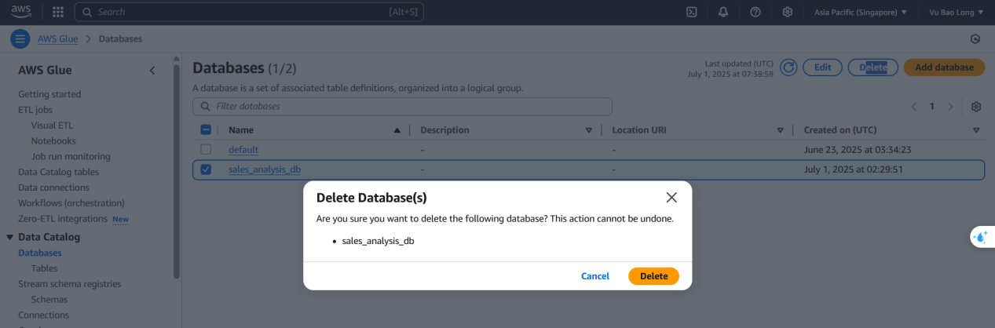
Task: Uncheck the sales_analysis_db checkbox
Action: [206, 169]
